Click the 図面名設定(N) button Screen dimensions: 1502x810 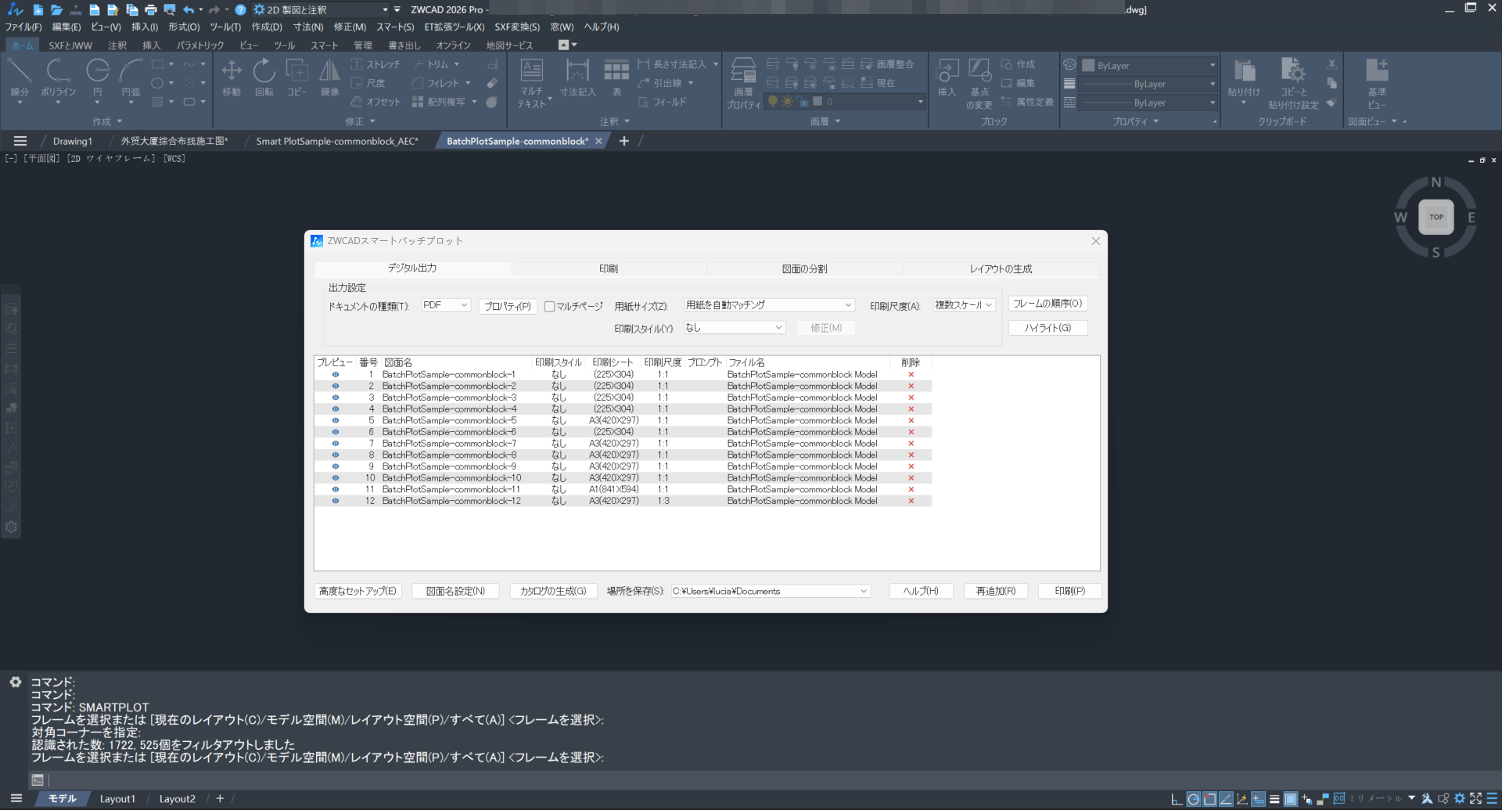point(455,591)
